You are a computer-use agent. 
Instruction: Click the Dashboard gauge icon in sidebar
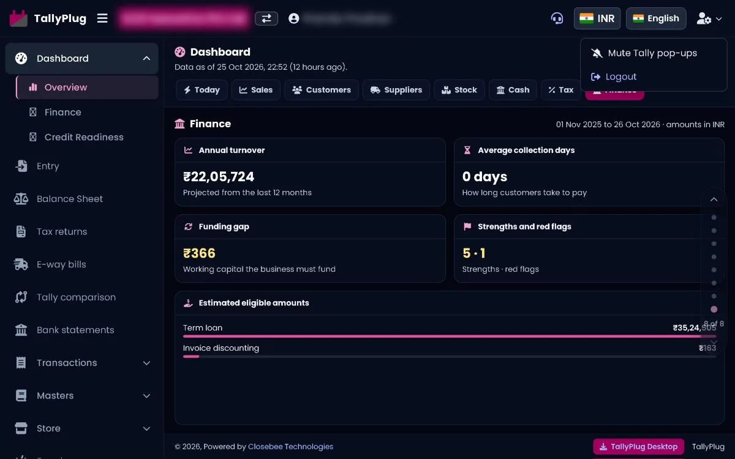[x=21, y=58]
